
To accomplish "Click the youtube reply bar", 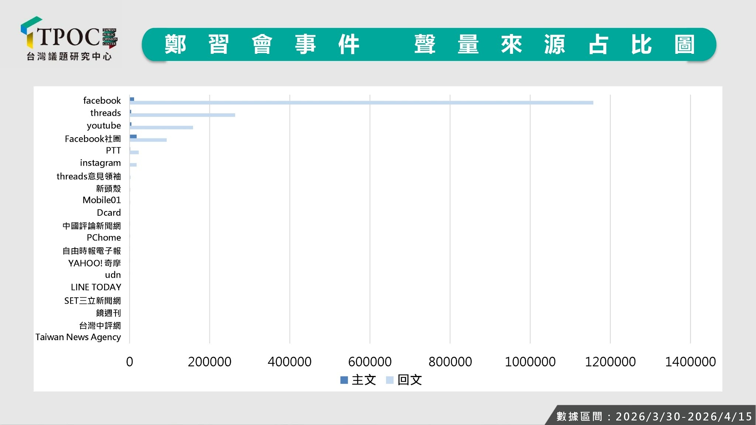I will [x=161, y=128].
